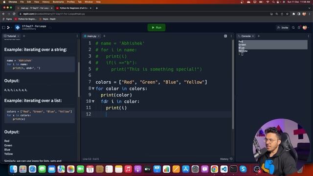
Task: Add a new tab in editor pane
Action: (104, 36)
